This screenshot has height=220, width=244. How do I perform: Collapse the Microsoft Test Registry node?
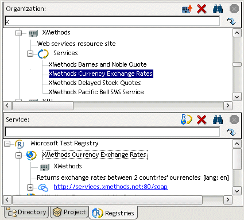(x=7, y=144)
